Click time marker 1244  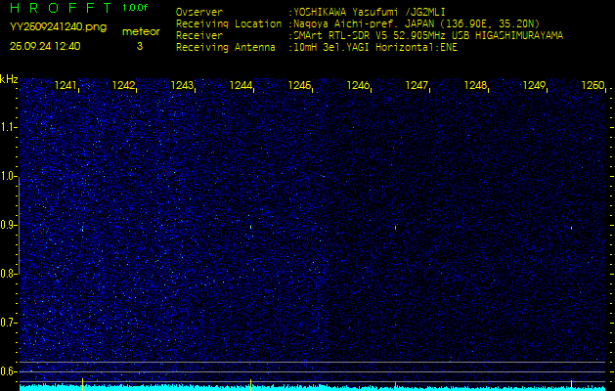(242, 85)
